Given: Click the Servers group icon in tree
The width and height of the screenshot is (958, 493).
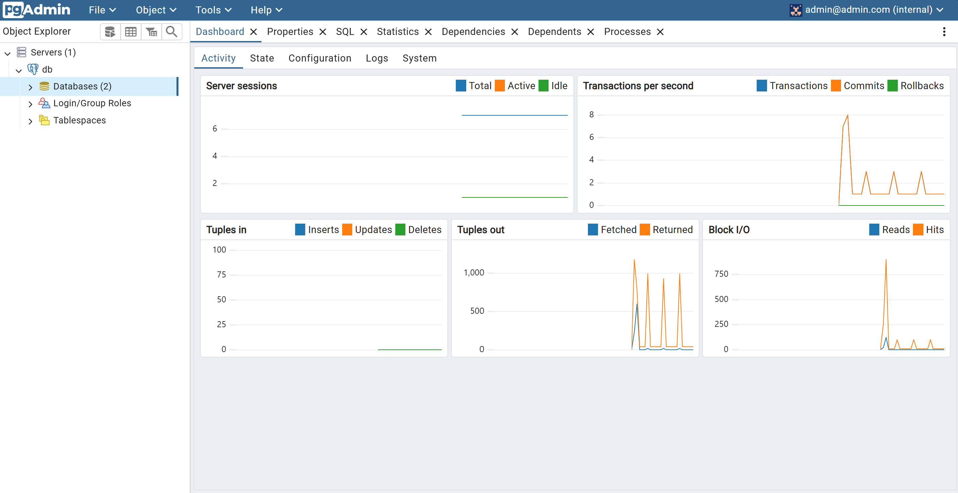Looking at the screenshot, I should click(x=22, y=52).
